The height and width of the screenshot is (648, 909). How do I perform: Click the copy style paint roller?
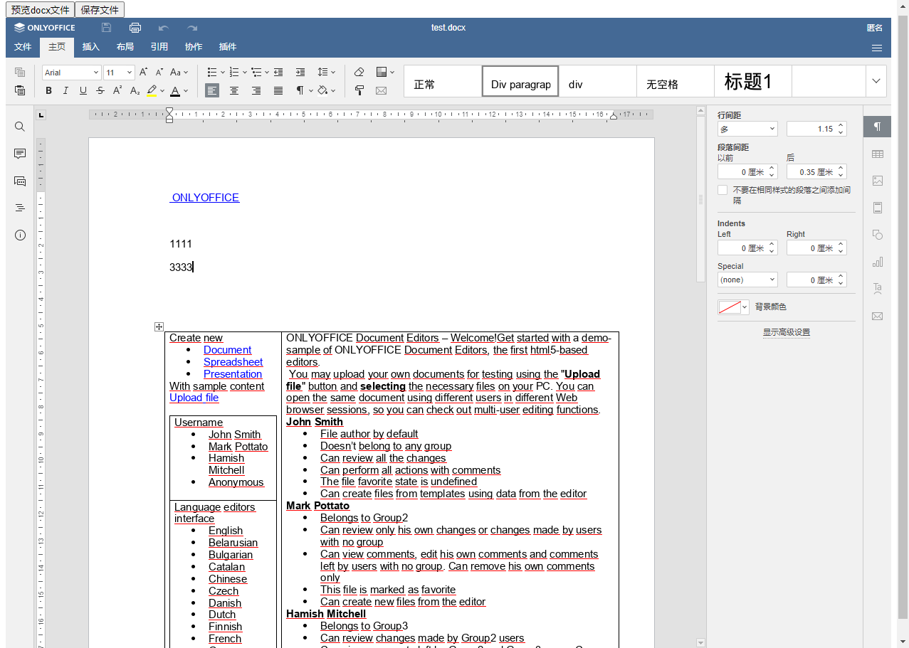359,90
